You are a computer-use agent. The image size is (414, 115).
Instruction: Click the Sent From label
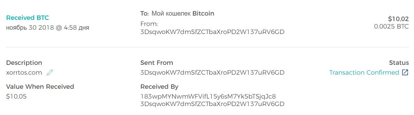157,63
